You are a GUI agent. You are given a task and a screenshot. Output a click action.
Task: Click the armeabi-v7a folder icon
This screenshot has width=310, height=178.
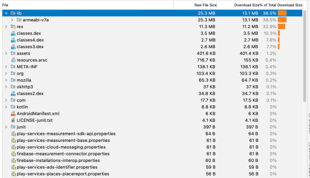tap(19, 20)
